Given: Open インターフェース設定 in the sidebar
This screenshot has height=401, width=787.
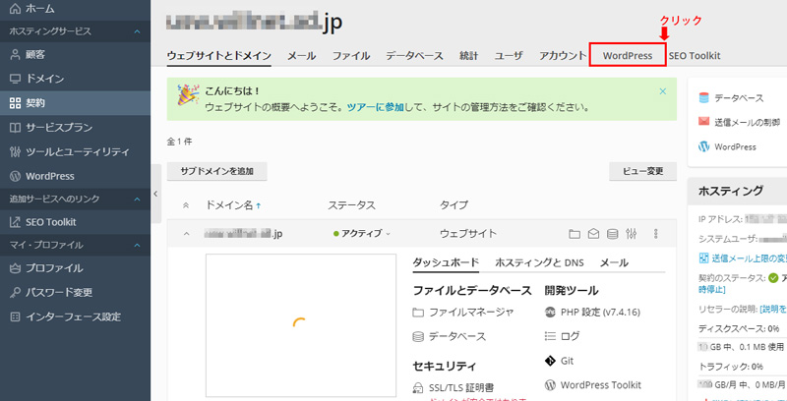Looking at the screenshot, I should coord(76,316).
